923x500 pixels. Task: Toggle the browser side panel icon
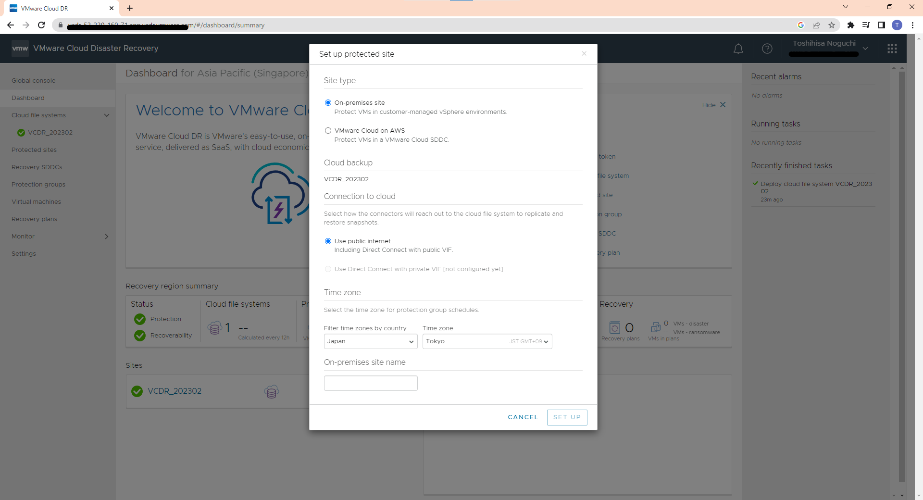(x=882, y=25)
